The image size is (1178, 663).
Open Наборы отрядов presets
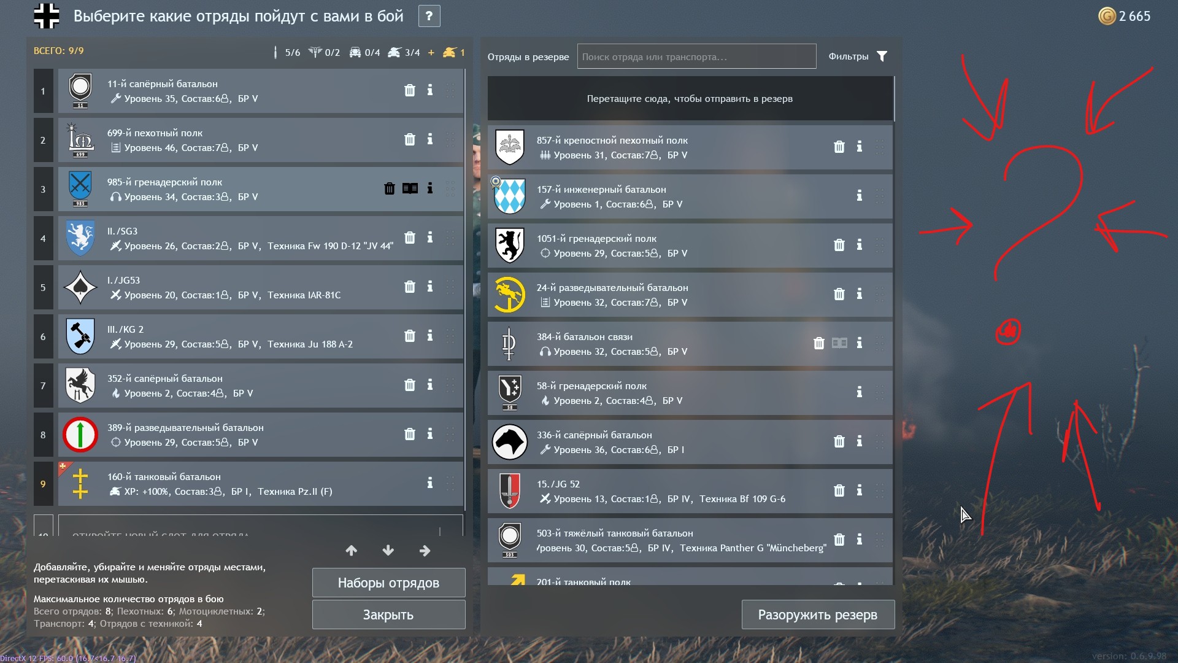click(388, 583)
